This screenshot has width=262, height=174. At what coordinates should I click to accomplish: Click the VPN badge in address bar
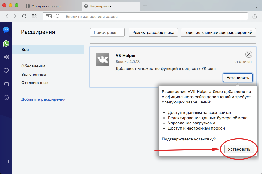pyautogui.click(x=49, y=16)
